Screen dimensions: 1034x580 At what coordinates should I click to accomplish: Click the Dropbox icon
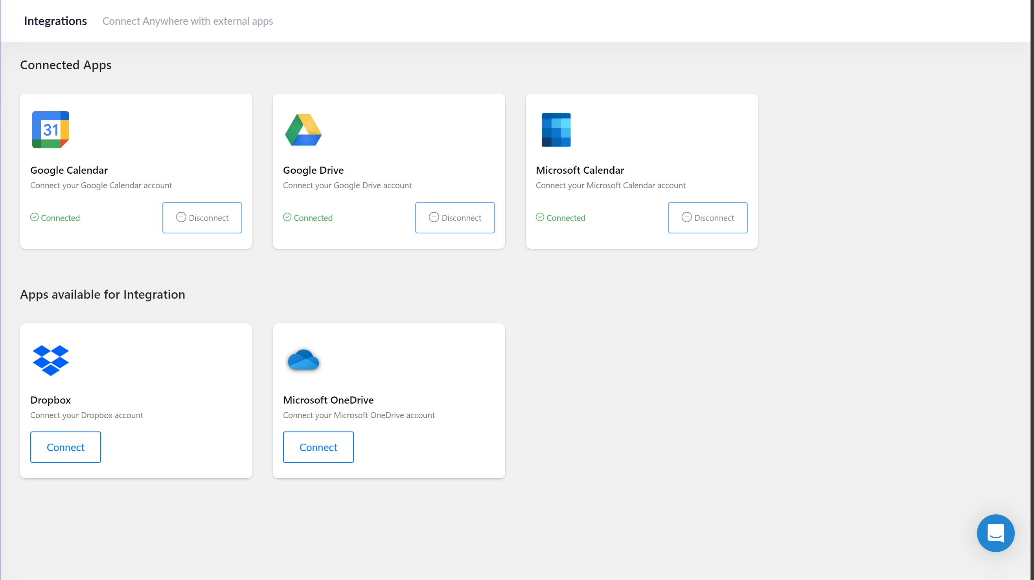pyautogui.click(x=50, y=360)
